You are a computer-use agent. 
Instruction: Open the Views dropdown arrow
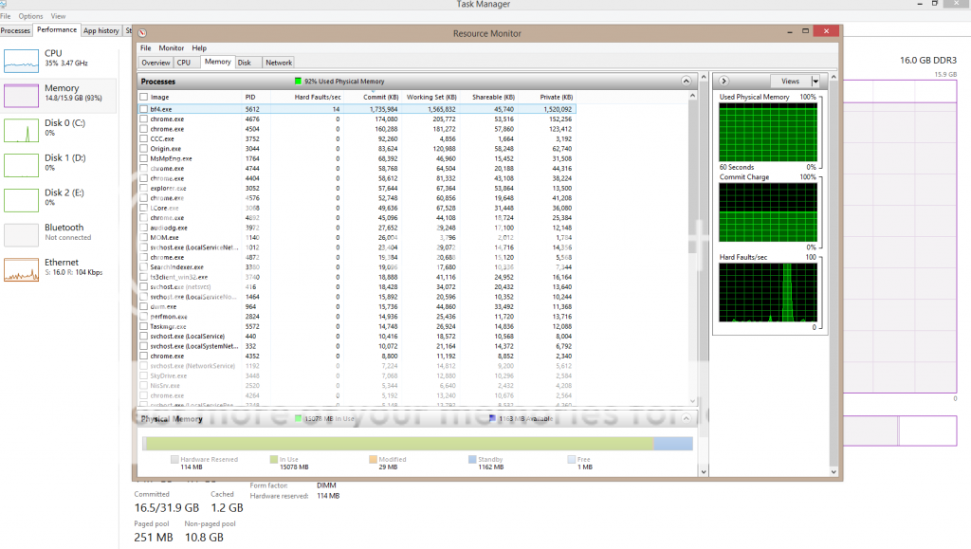click(x=815, y=82)
